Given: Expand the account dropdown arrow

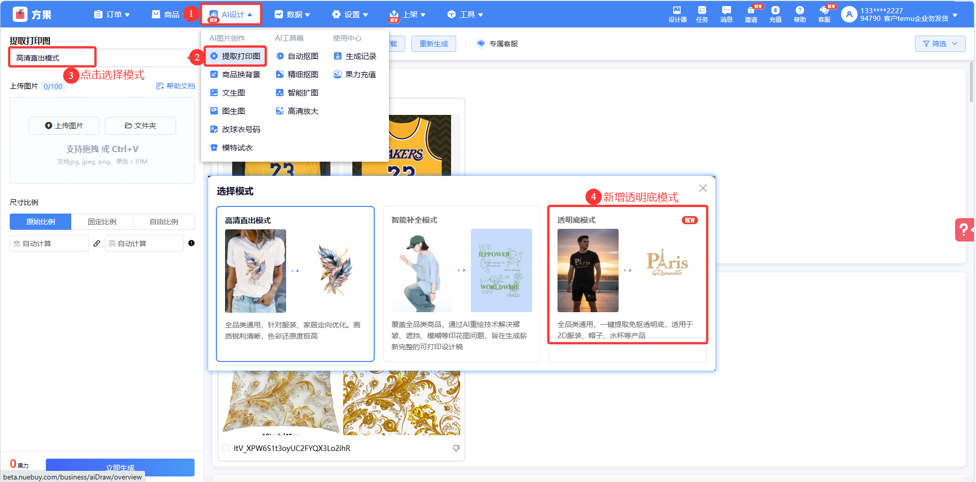Looking at the screenshot, I should [x=955, y=15].
